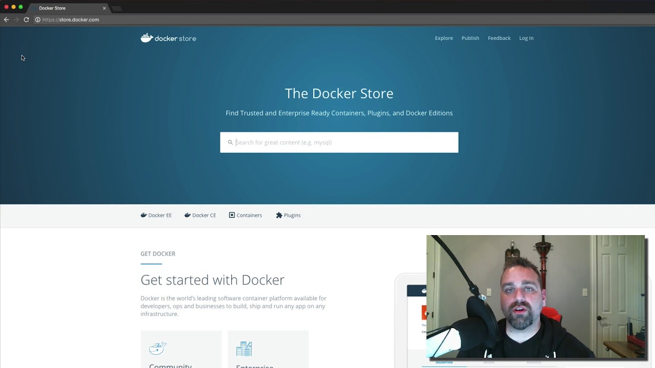Viewport: 655px width, 368px height.
Task: Focus the 'Search for great content' field
Action: point(339,143)
